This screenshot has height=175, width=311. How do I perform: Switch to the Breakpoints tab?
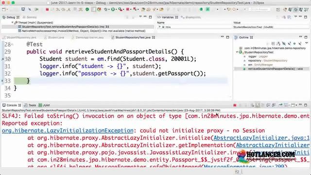[191, 17]
